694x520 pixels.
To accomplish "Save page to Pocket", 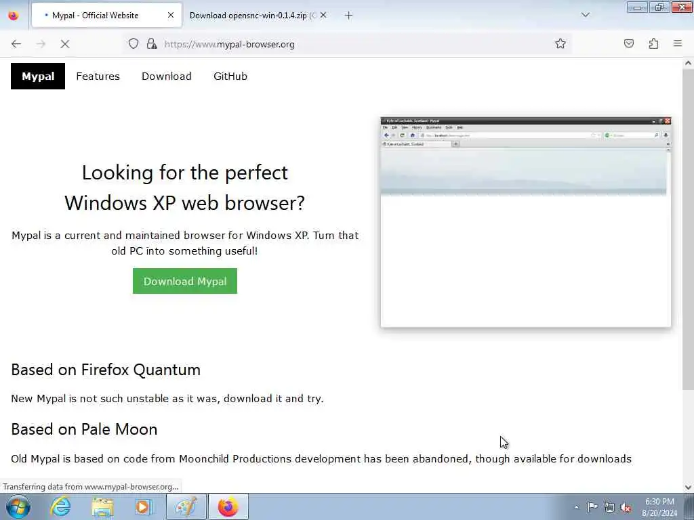I will click(629, 43).
